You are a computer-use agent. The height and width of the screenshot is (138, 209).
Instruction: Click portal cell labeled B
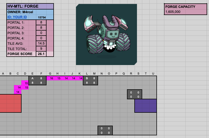pos(87,78)
